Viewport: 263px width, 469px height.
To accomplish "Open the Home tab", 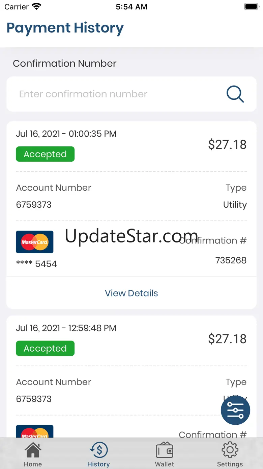I will [x=33, y=455].
